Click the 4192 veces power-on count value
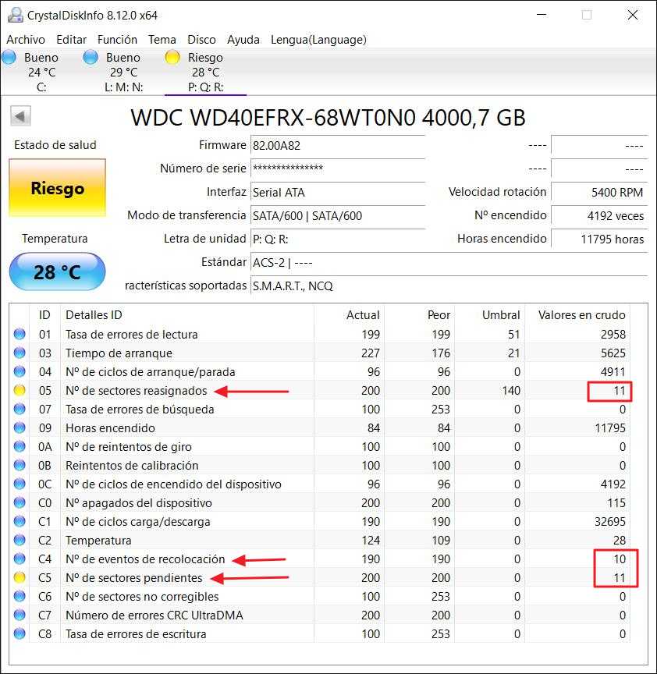The height and width of the screenshot is (674, 657). tap(599, 215)
